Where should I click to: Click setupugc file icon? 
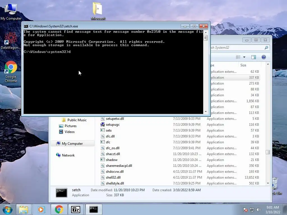click(x=103, y=125)
